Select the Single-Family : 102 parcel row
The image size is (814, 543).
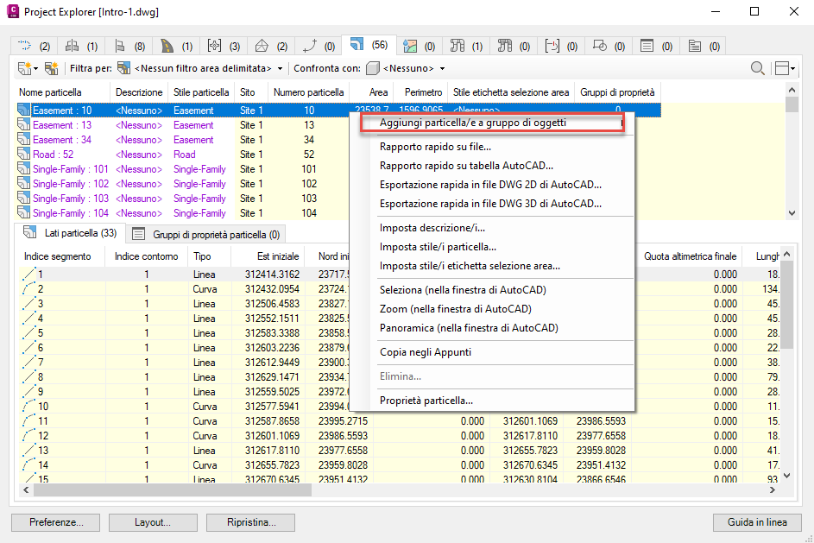click(x=71, y=184)
